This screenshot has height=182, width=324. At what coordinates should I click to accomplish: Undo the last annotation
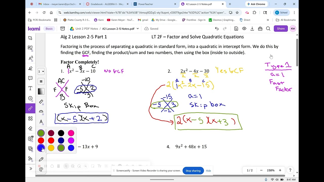[217, 29]
